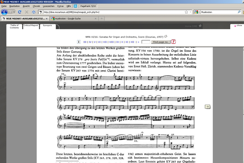
Task: Go to page VI link
Action: 99,42
